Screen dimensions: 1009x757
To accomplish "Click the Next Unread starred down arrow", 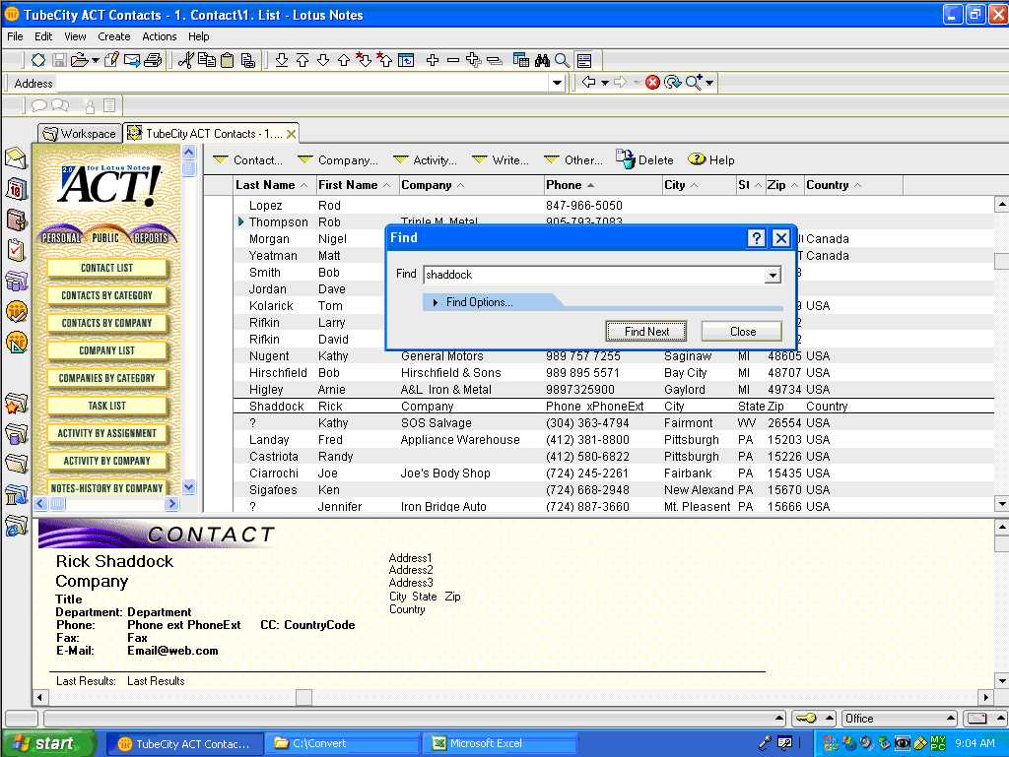I will point(364,60).
